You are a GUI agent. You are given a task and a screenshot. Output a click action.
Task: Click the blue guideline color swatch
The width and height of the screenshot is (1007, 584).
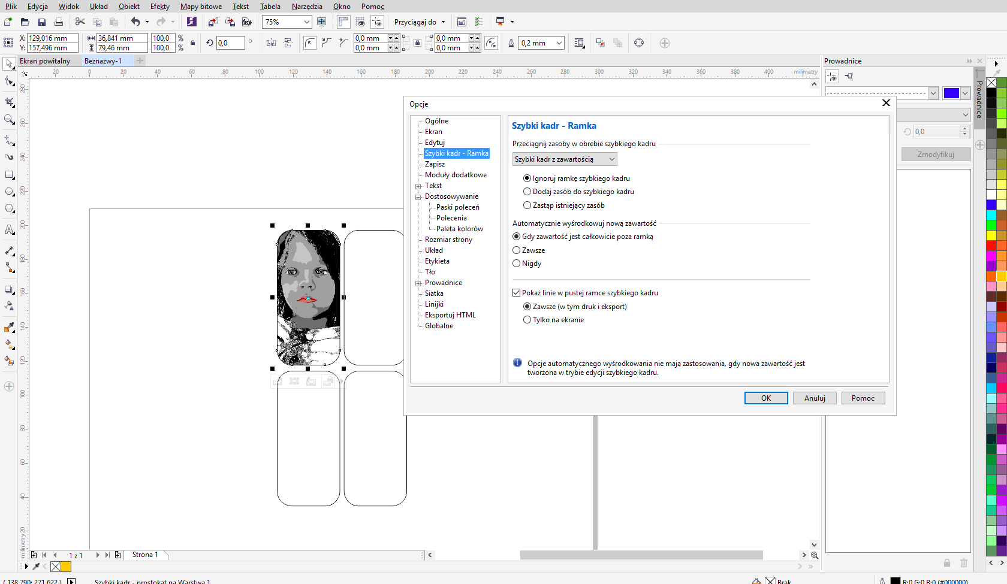point(951,93)
